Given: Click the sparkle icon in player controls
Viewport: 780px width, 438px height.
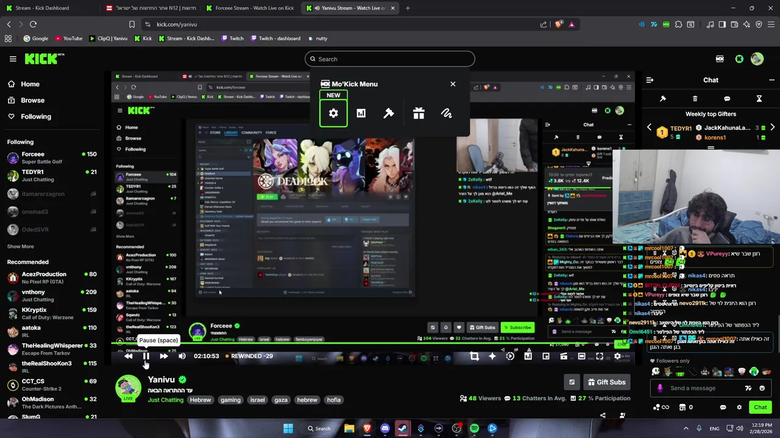Looking at the screenshot, I should click(x=492, y=356).
